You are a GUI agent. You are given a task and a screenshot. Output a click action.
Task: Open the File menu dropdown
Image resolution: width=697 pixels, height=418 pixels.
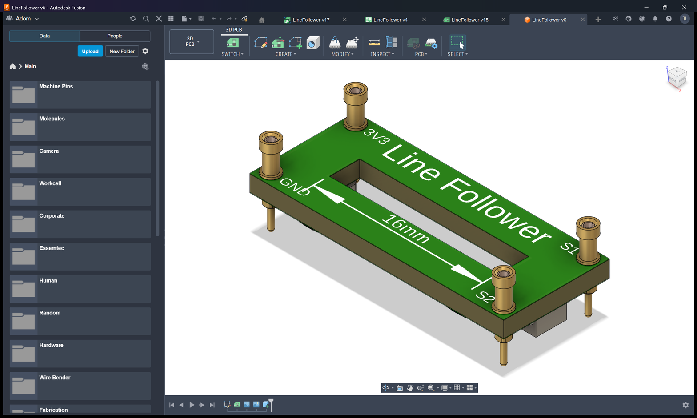click(x=187, y=19)
